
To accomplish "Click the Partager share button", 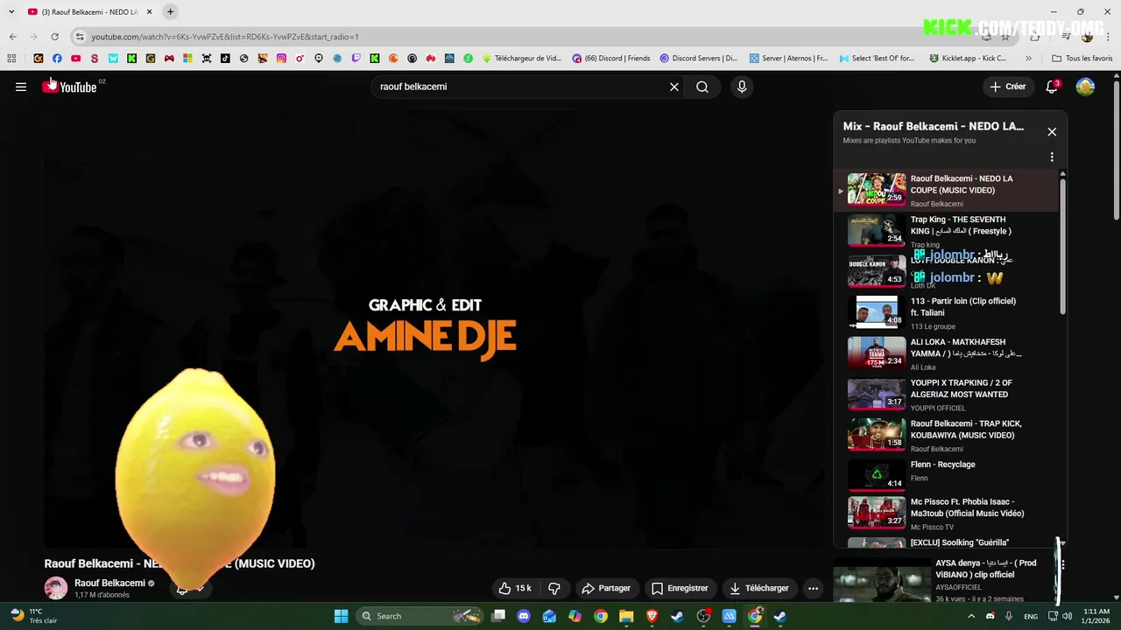I will [x=606, y=588].
